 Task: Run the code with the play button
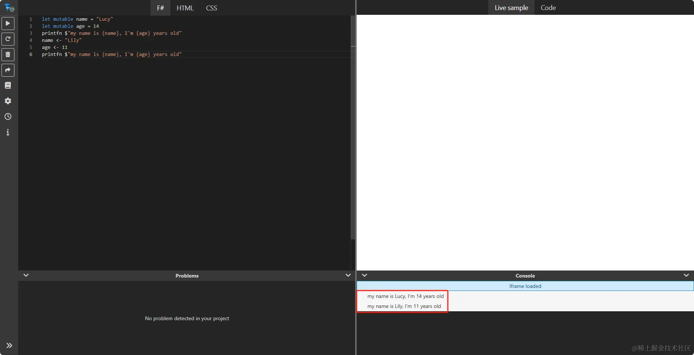pos(8,23)
